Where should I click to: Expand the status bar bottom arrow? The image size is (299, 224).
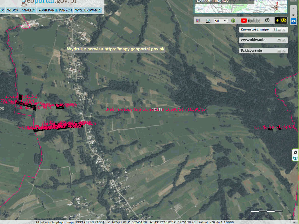point(295,222)
